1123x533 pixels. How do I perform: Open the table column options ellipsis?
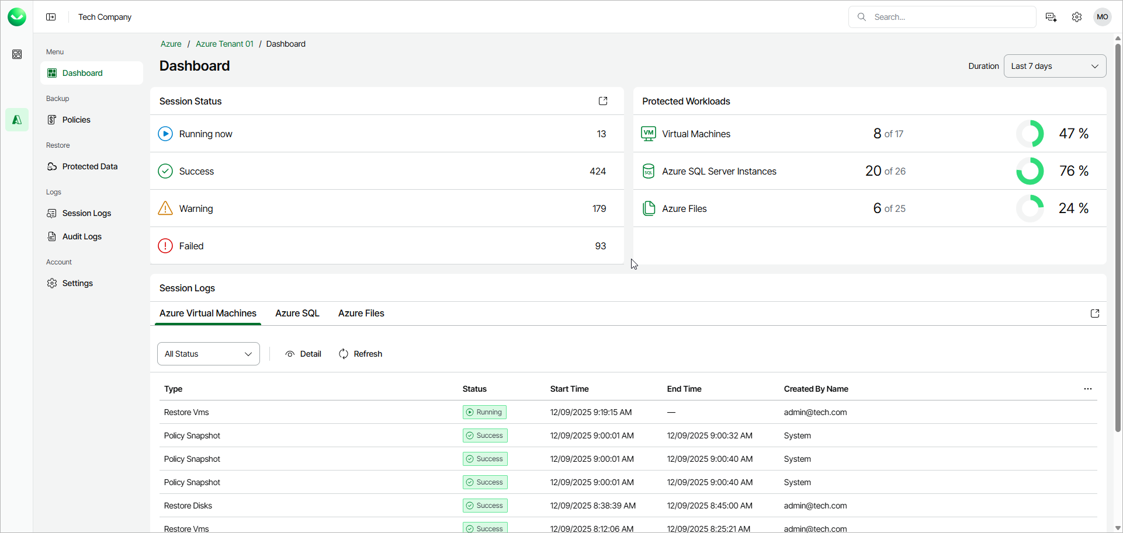point(1088,389)
